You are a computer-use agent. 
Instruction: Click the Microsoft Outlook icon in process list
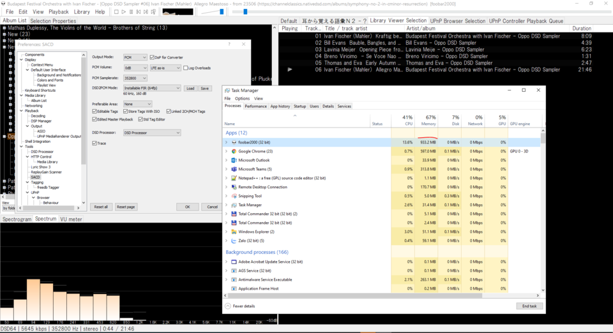click(x=234, y=161)
